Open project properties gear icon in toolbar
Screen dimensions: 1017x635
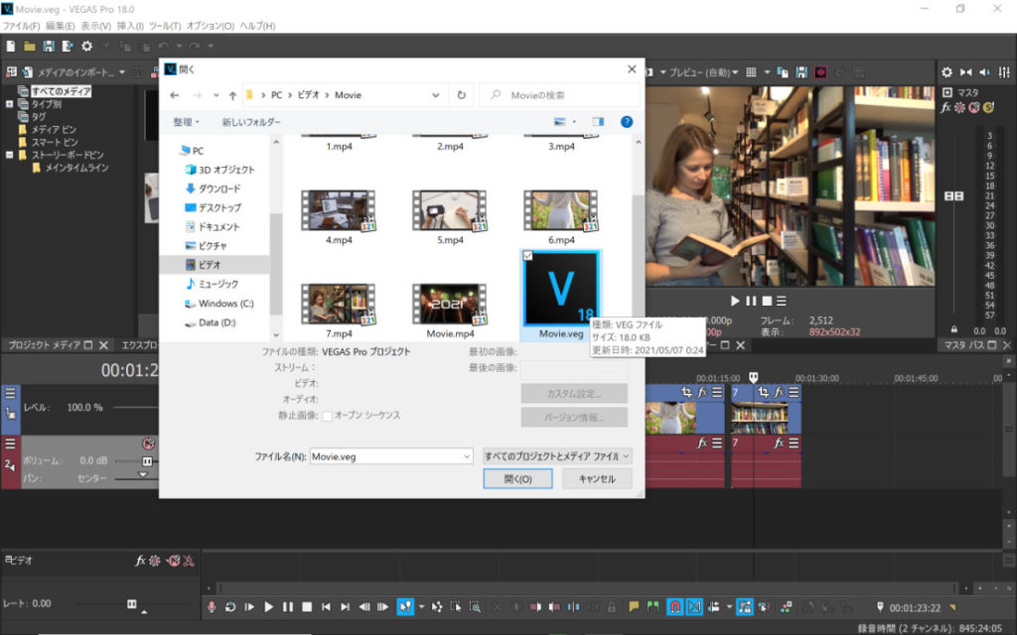86,46
